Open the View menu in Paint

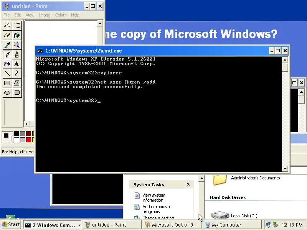point(30,15)
